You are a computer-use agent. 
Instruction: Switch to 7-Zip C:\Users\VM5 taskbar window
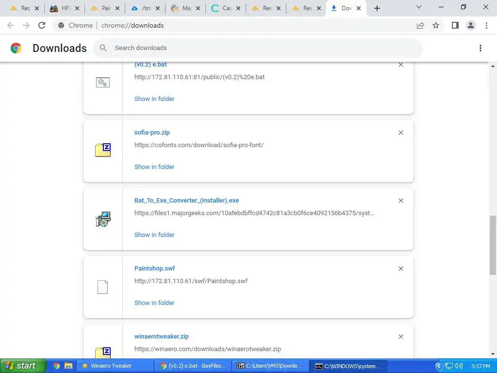(x=270, y=366)
